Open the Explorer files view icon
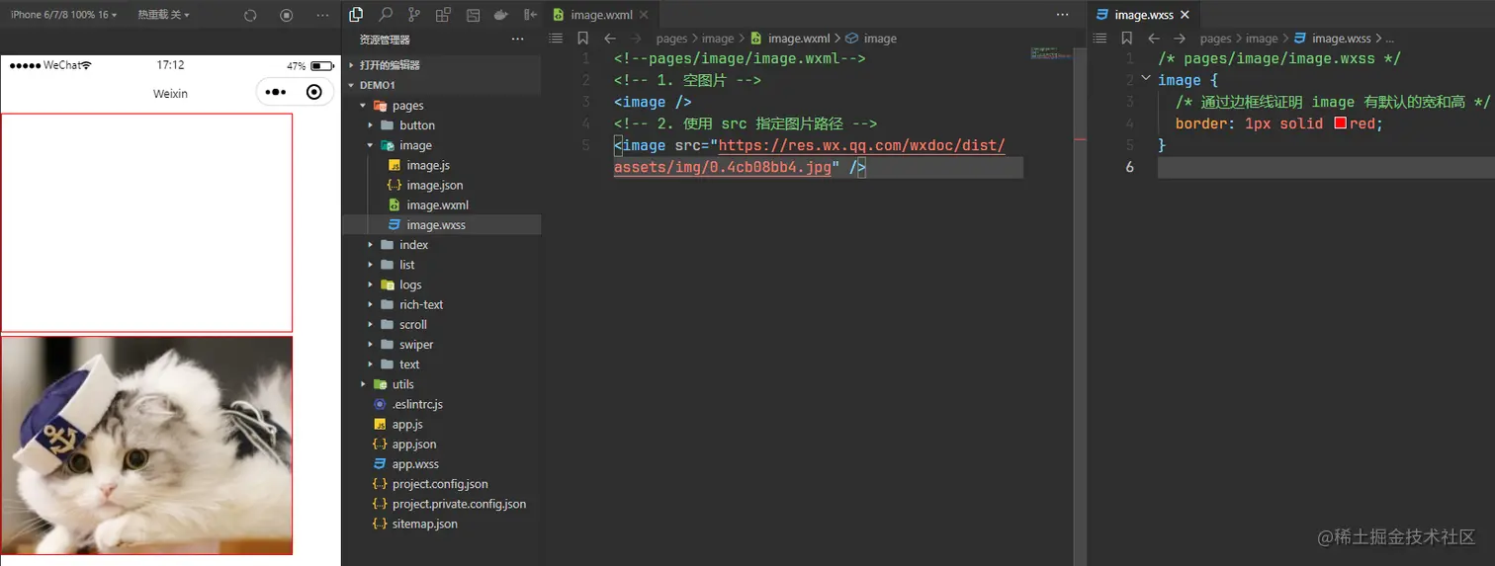1495x566 pixels. 357,15
